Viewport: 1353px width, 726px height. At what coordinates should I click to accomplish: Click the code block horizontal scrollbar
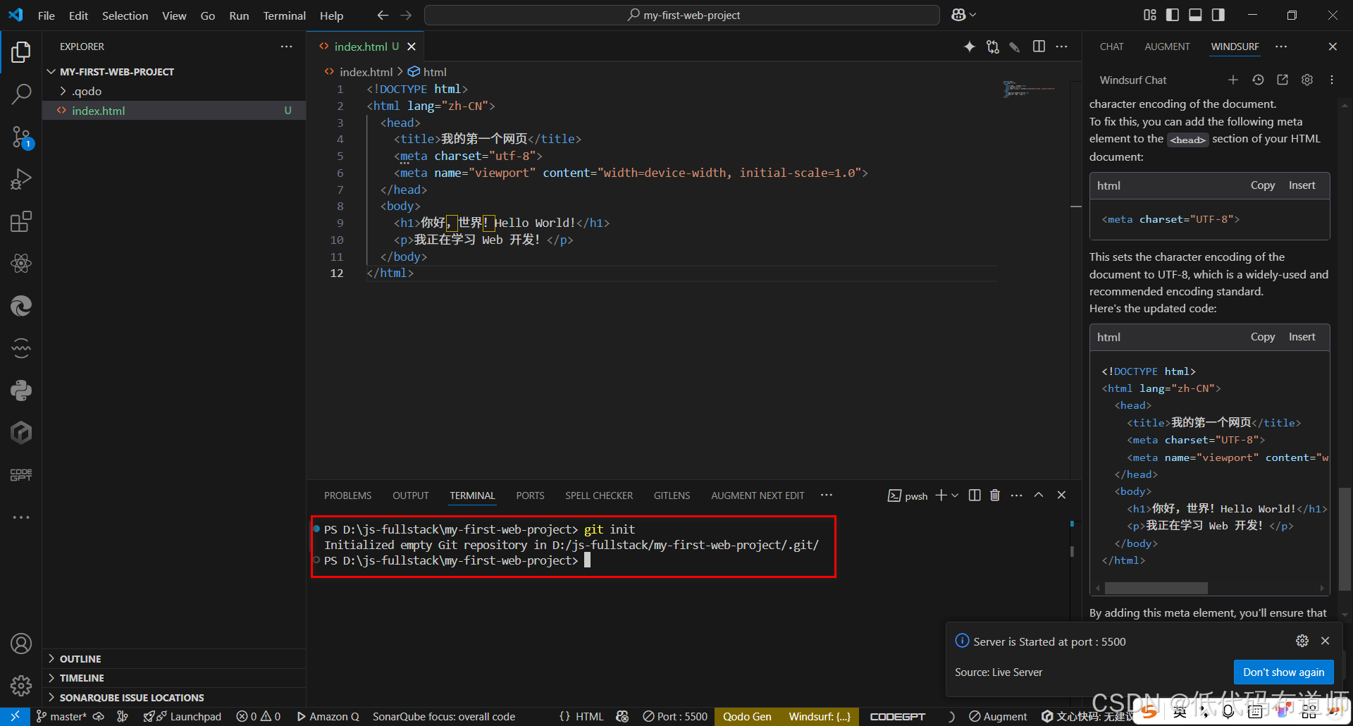coord(1156,588)
